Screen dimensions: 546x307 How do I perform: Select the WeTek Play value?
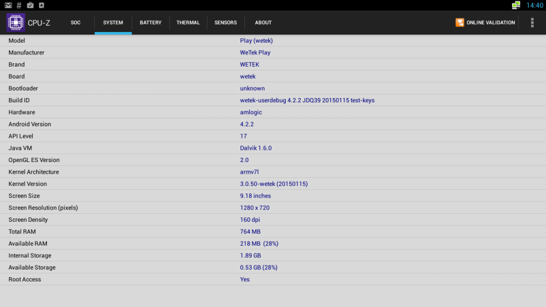coord(255,53)
